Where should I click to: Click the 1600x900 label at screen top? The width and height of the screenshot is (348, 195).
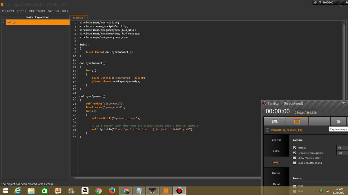click(x=328, y=3)
